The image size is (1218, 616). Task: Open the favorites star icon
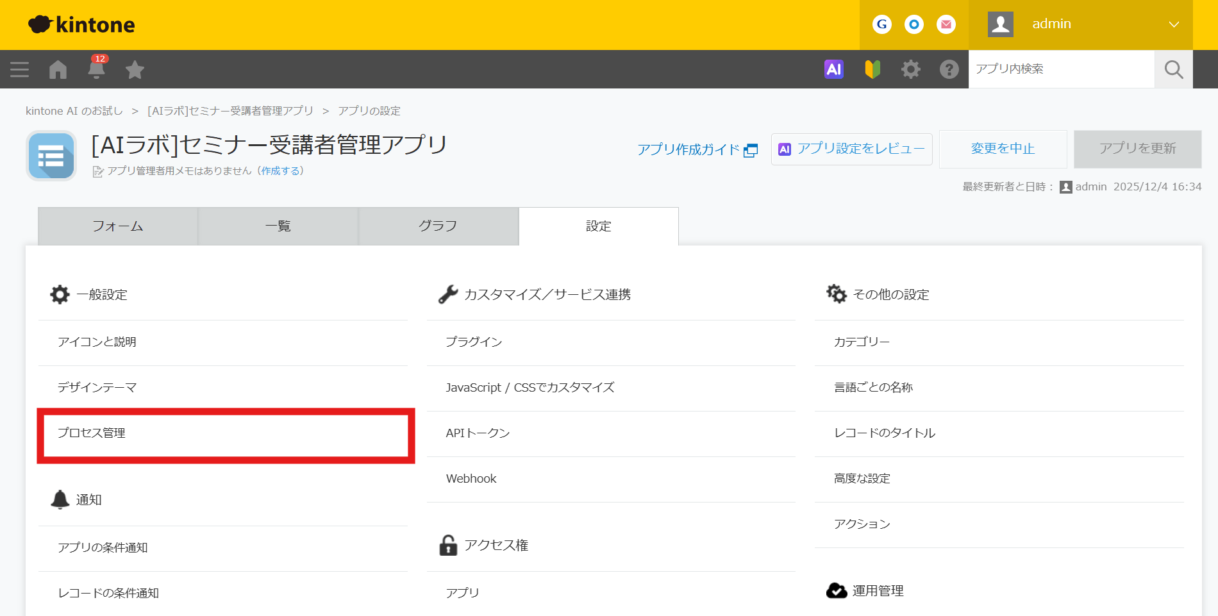tap(135, 69)
